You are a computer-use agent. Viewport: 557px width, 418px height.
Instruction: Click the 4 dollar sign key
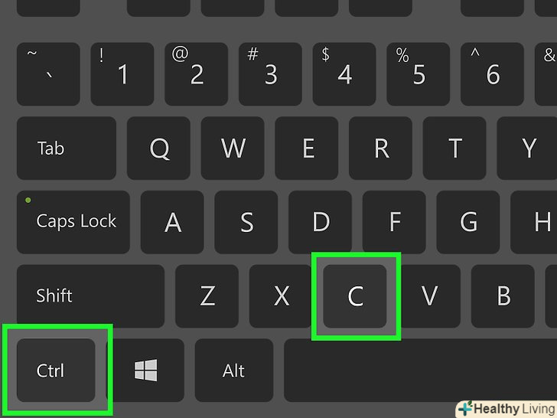(x=344, y=74)
